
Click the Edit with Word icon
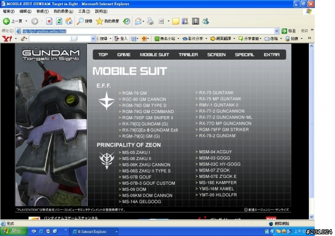[162, 21]
